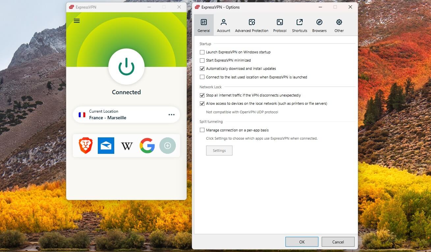
Task: Go to the Shortcuts tab
Action: pos(300,25)
